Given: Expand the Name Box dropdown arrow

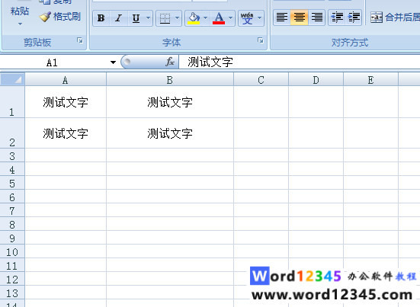Looking at the screenshot, I should 113,62.
